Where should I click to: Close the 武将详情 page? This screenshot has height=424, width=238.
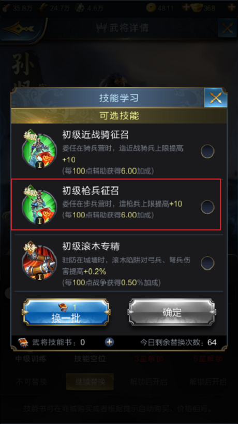[x=227, y=28]
